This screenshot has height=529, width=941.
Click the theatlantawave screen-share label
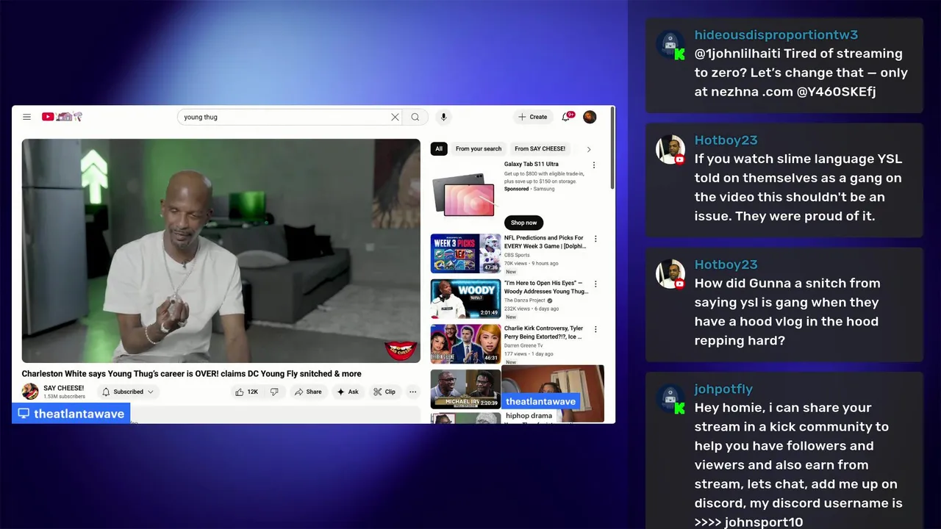pyautogui.click(x=71, y=414)
